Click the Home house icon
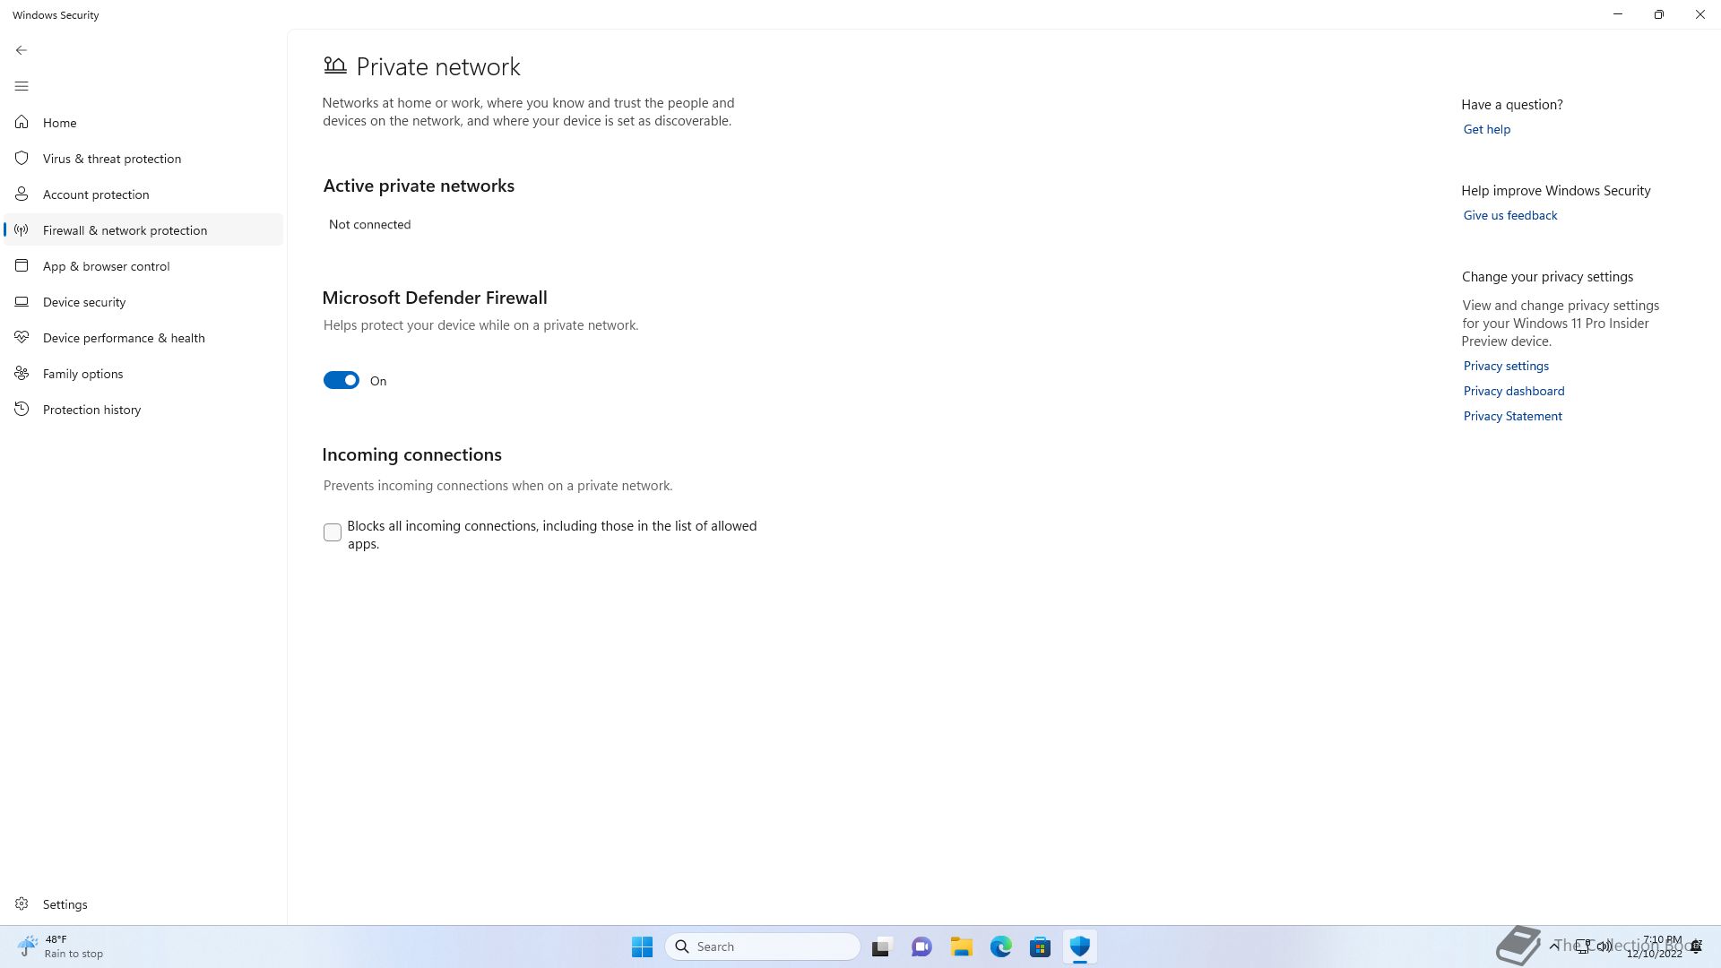Image resolution: width=1721 pixels, height=968 pixels. pos(22,123)
